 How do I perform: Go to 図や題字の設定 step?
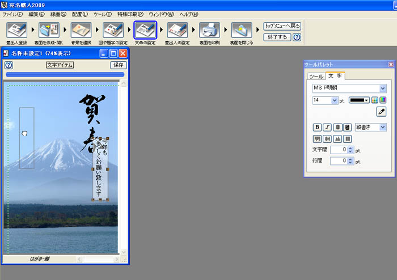click(113, 31)
